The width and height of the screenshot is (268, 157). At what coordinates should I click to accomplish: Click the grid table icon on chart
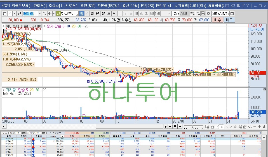point(5,31)
